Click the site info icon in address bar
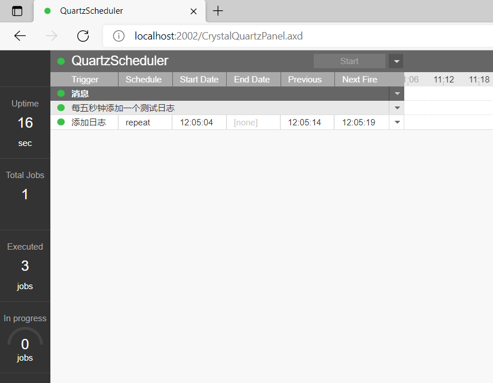The width and height of the screenshot is (493, 383). 119,36
